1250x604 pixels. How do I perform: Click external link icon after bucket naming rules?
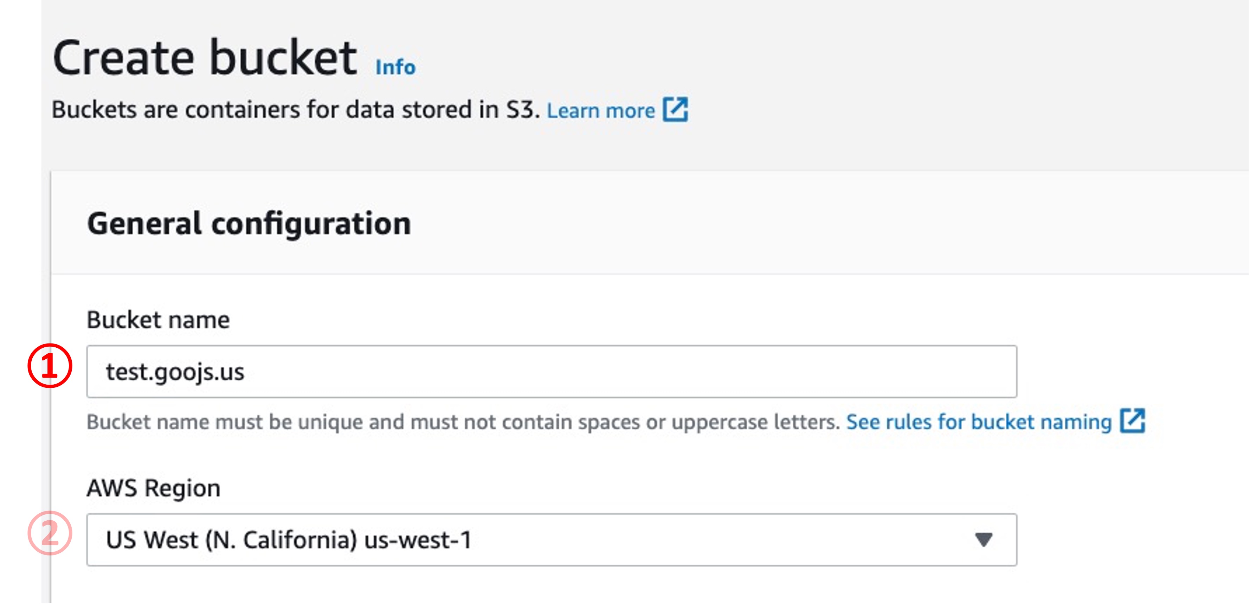pos(1133,420)
